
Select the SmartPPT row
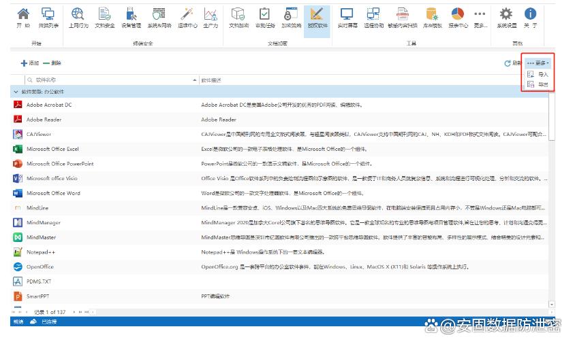pos(279,296)
